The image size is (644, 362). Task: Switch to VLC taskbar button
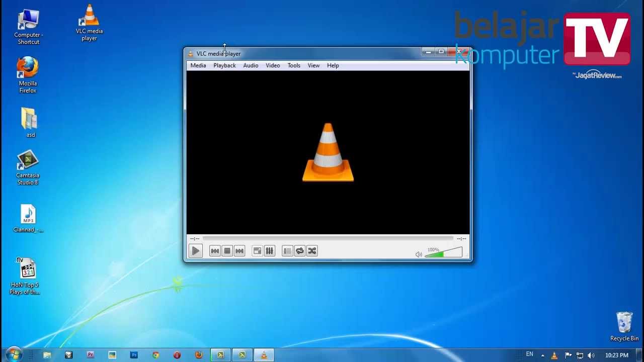pos(264,355)
